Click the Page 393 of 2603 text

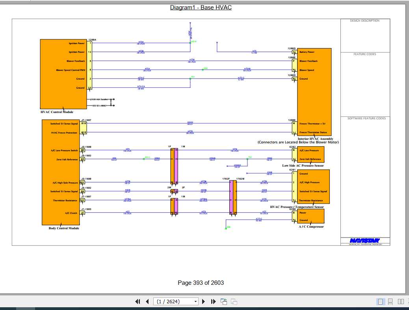tap(200, 283)
